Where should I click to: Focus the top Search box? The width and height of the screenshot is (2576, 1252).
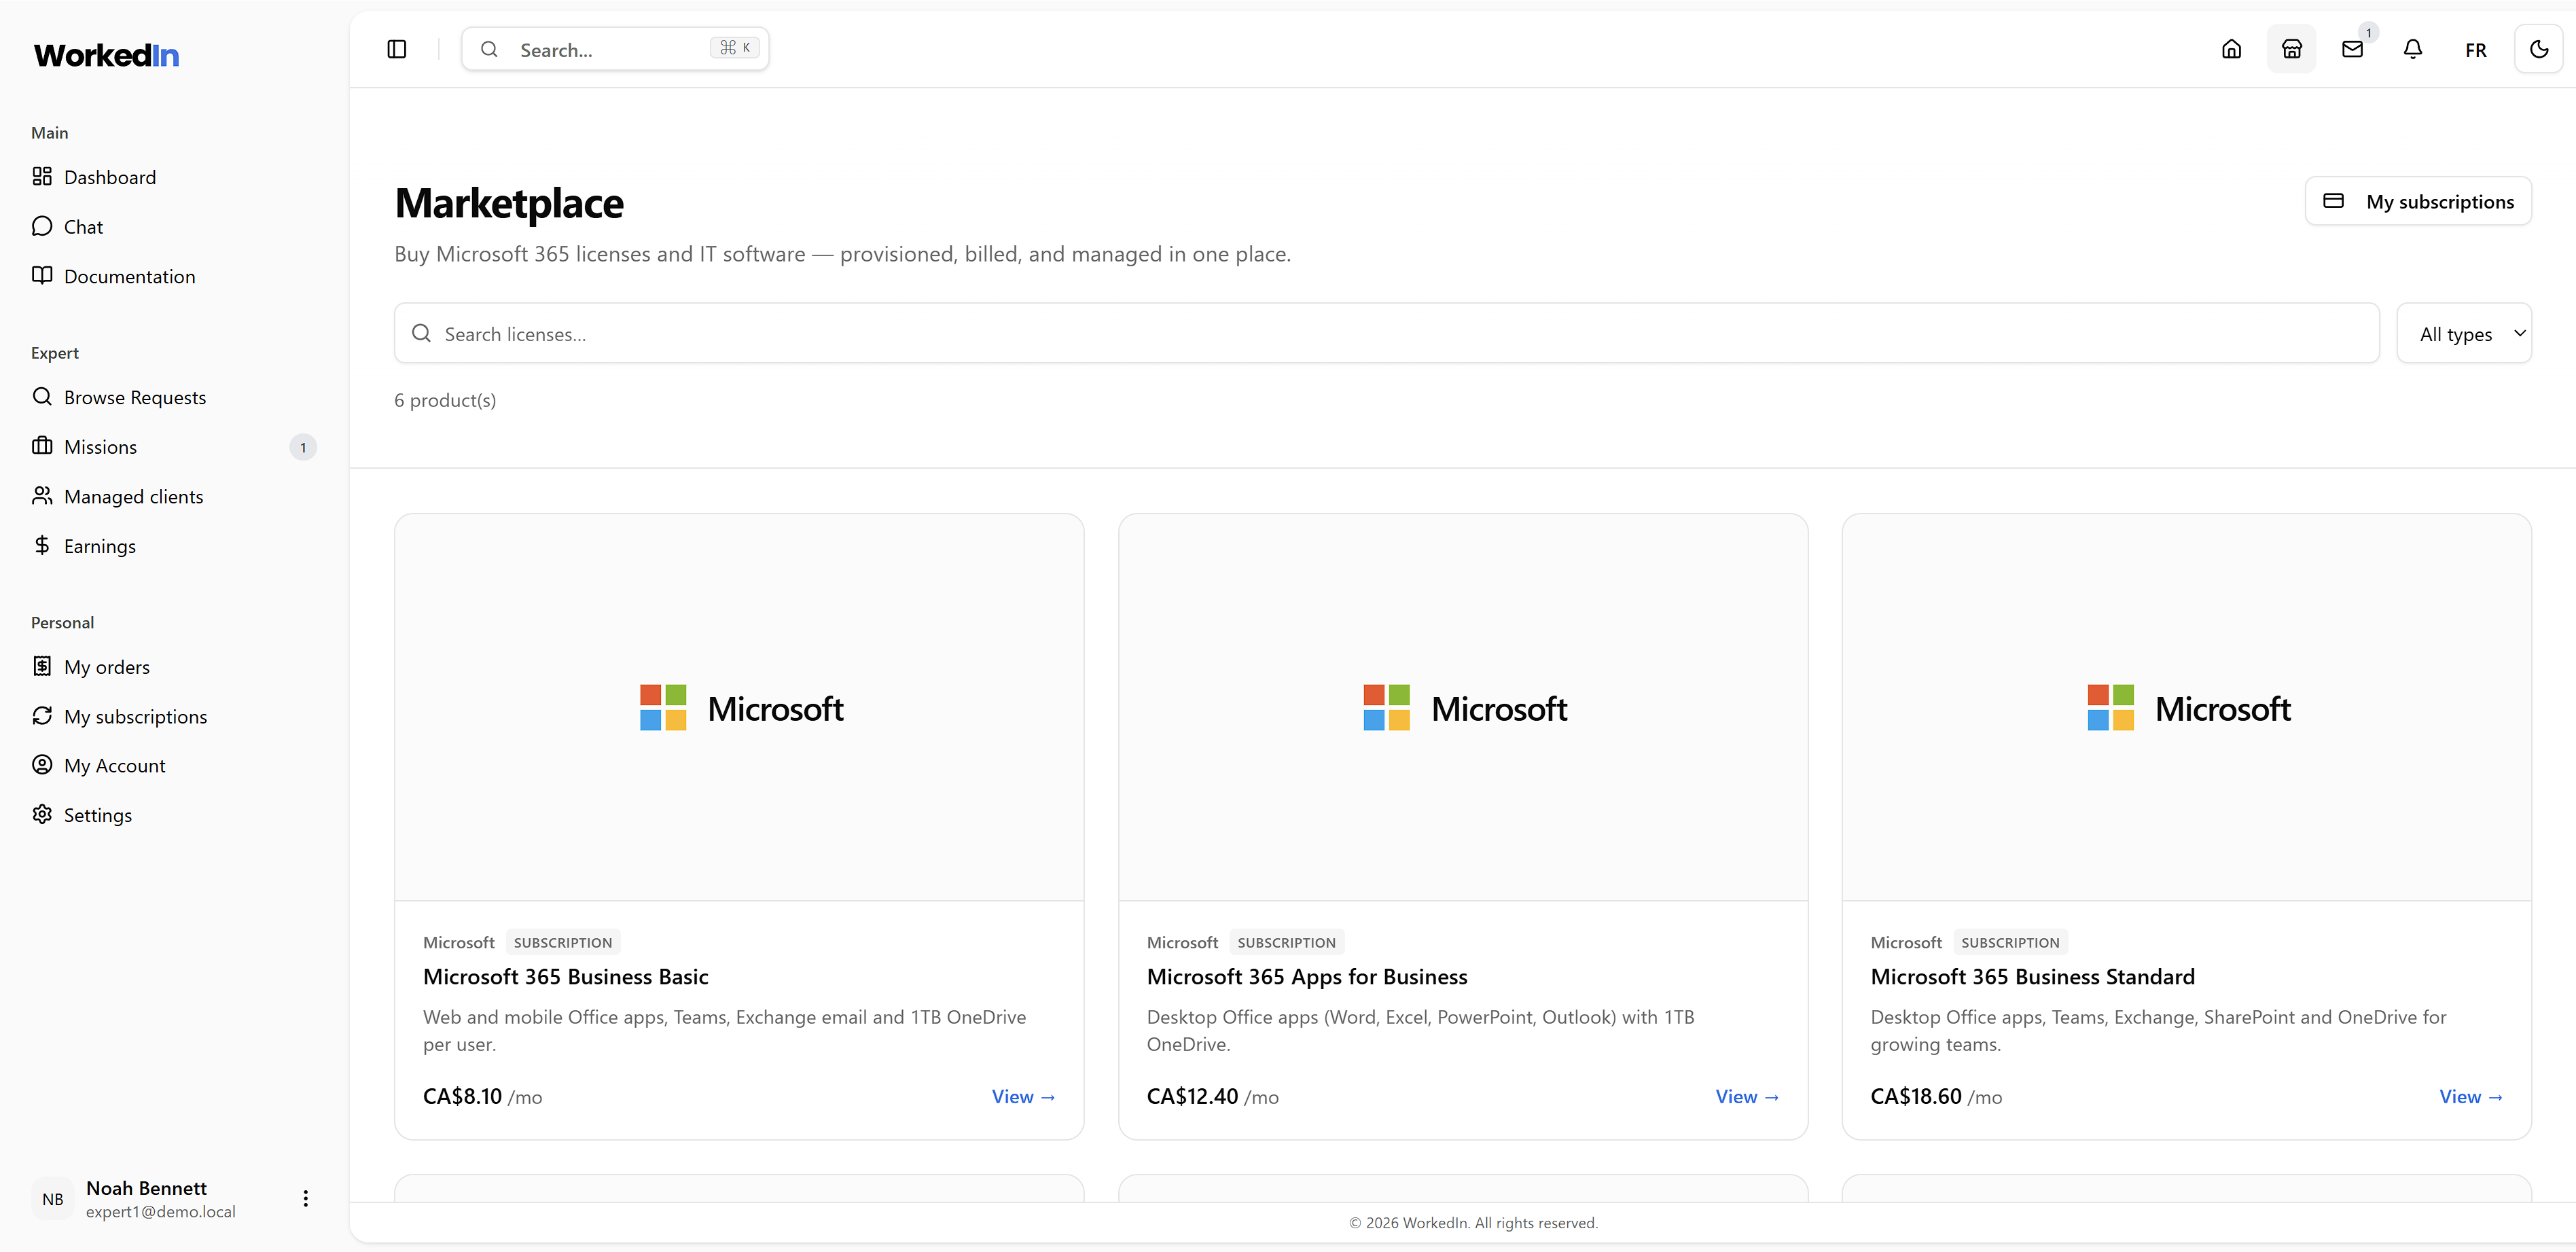[615, 49]
